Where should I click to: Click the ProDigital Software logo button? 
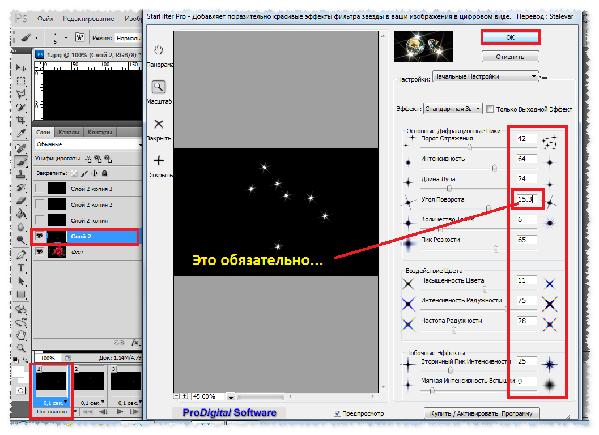click(x=229, y=412)
